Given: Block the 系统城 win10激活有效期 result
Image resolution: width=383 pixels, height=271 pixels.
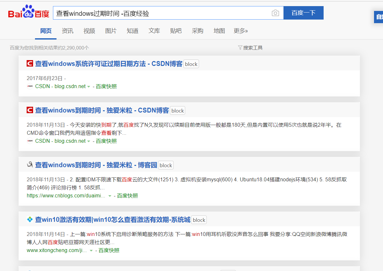Looking at the screenshot, I should pyautogui.click(x=199, y=220).
